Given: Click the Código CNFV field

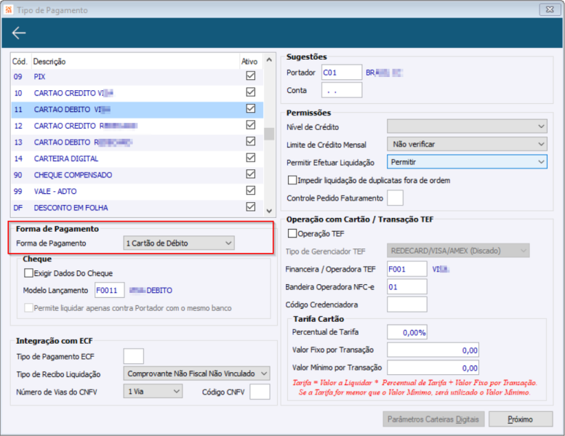Looking at the screenshot, I should tap(260, 392).
